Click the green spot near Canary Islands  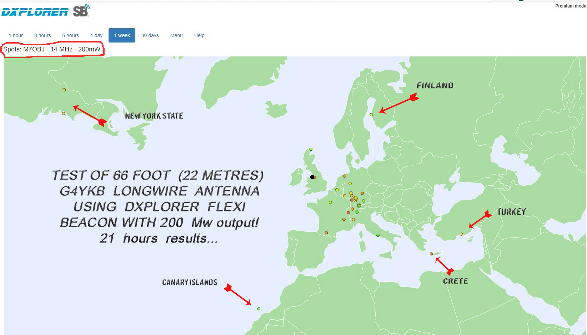pos(259,309)
